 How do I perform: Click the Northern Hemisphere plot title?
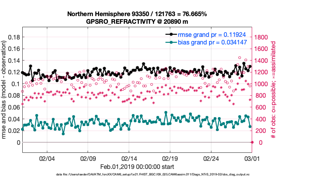point(137,14)
